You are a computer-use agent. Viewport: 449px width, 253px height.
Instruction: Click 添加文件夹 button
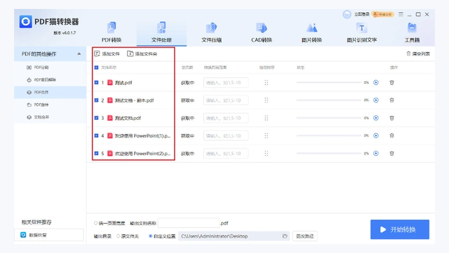[142, 54]
